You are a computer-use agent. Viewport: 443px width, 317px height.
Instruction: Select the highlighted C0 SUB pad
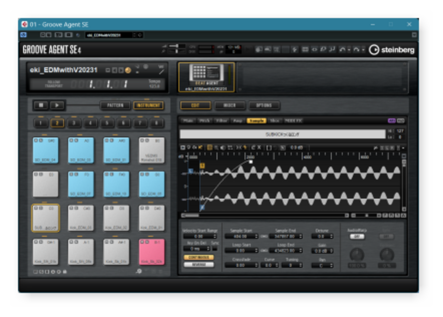pos(46,218)
